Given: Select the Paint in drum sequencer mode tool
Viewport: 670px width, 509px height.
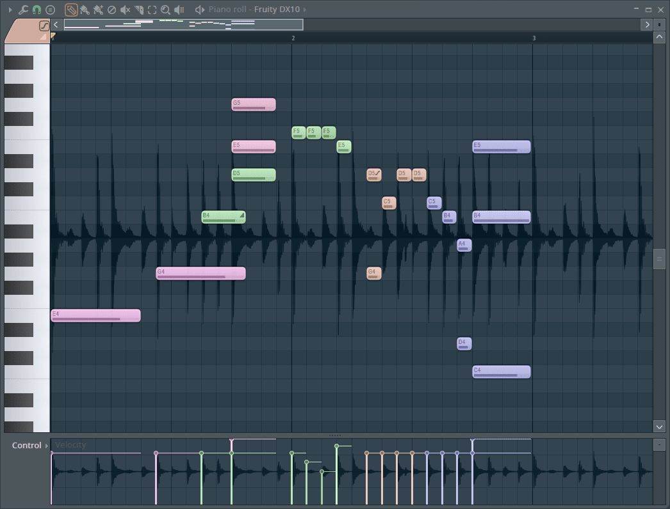Looking at the screenshot, I should (x=98, y=9).
